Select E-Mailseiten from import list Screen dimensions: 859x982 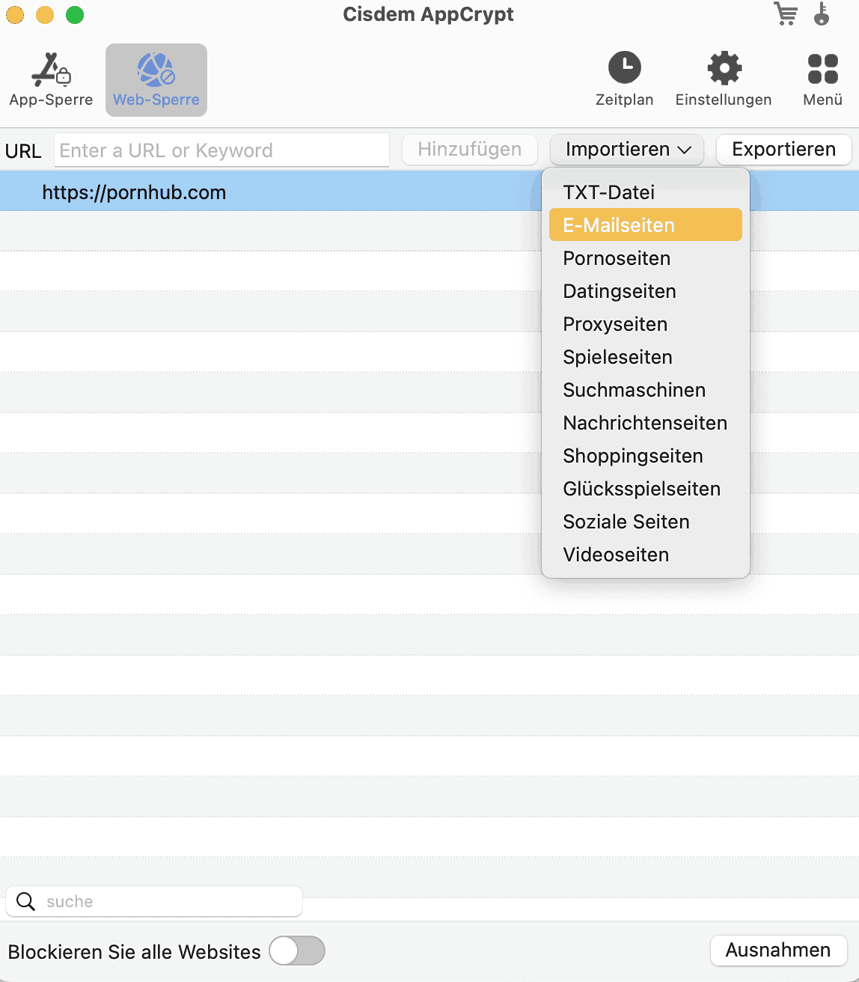click(646, 225)
